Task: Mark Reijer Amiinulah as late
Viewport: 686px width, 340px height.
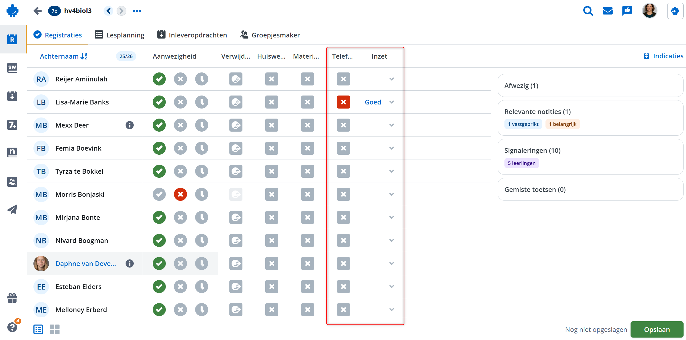Action: (202, 79)
